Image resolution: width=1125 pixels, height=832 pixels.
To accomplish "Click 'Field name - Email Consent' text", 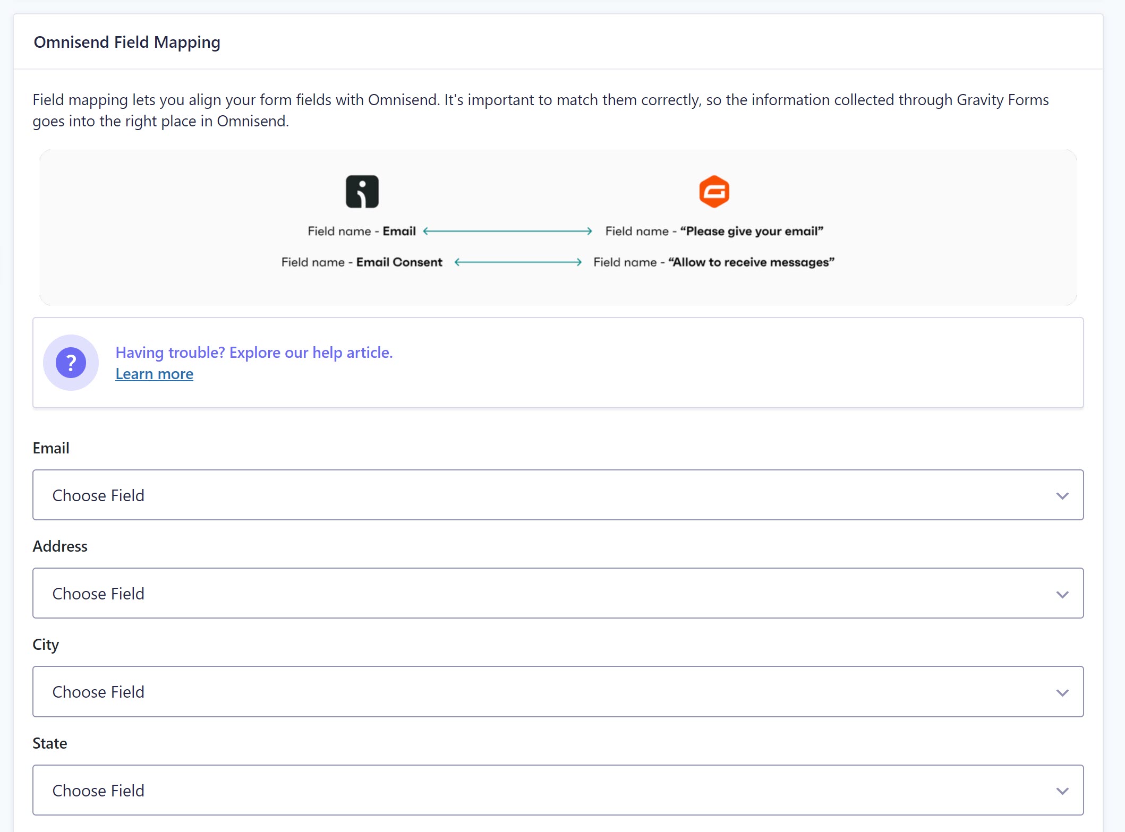I will point(362,262).
